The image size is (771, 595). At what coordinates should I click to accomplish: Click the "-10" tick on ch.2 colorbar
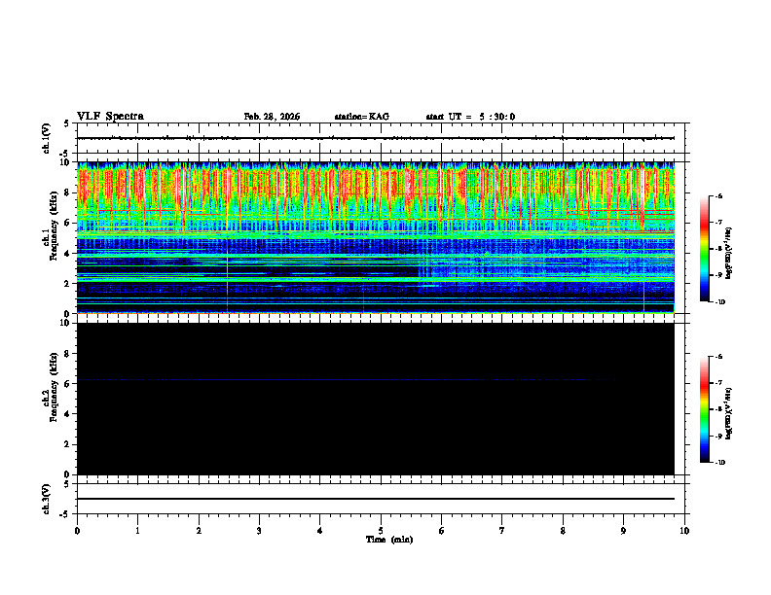pyautogui.click(x=719, y=462)
